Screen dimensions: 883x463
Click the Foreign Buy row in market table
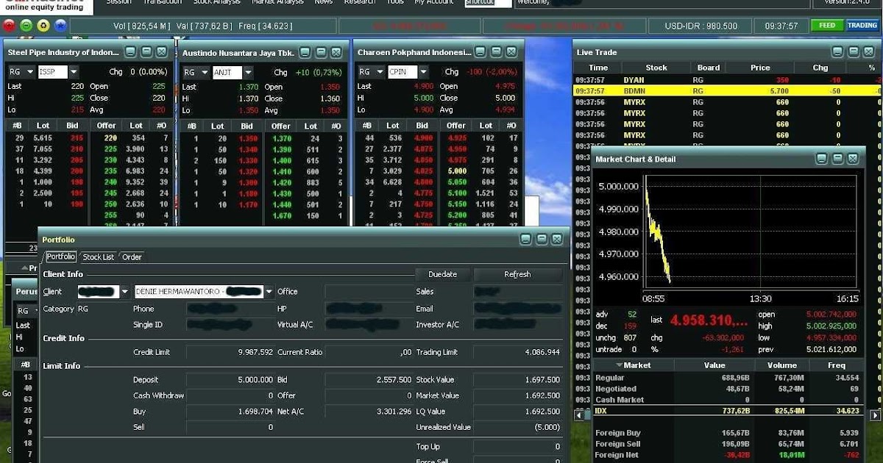click(x=727, y=433)
